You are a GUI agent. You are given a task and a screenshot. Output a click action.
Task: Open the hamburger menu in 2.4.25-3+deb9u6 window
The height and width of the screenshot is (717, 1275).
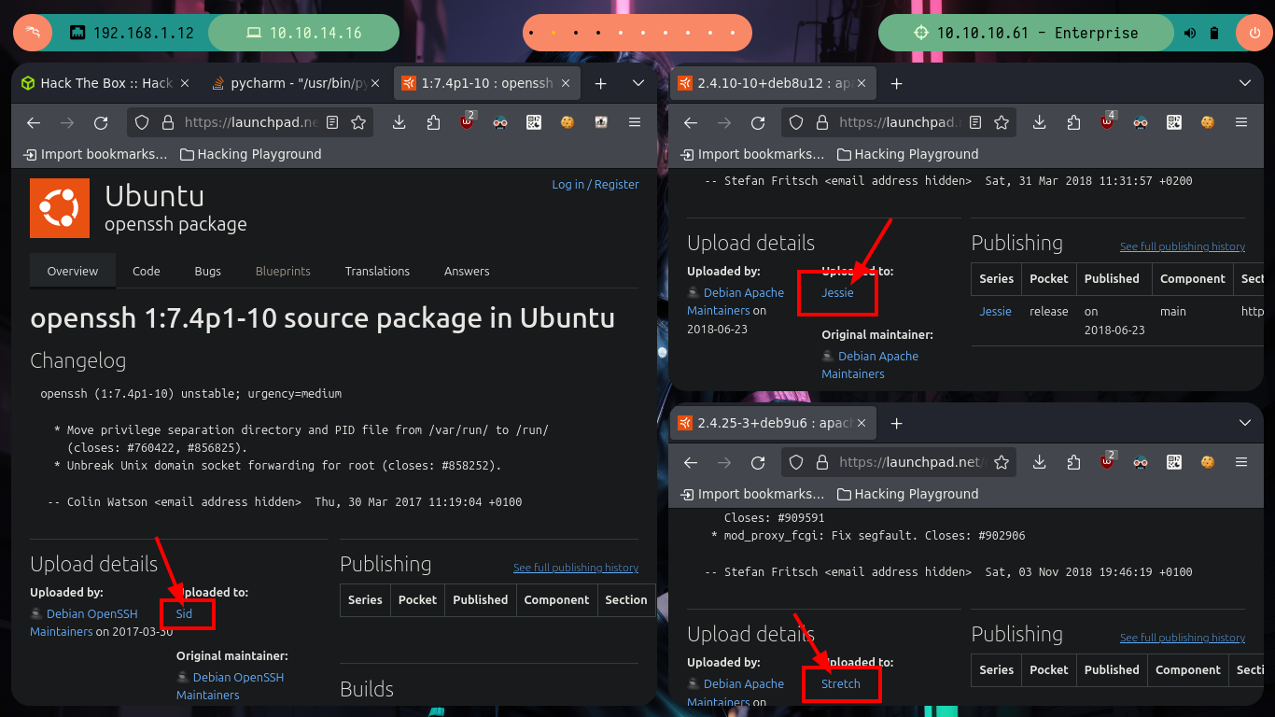point(1241,462)
